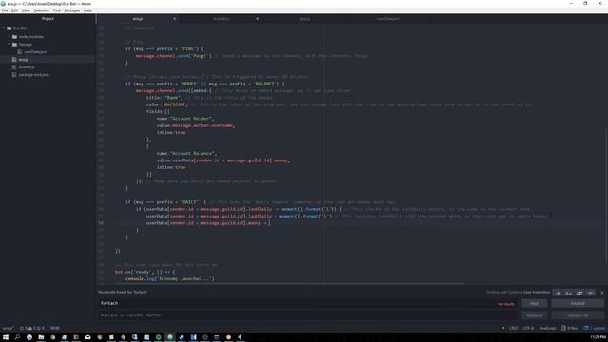Toggle whole word option in find panel
608x342 pixels.
tap(590, 293)
